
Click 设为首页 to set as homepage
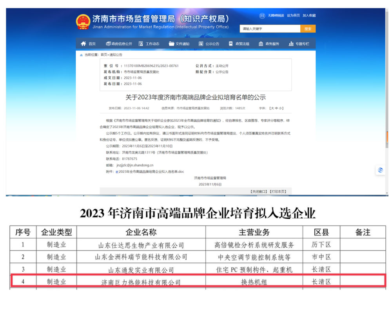(x=295, y=16)
